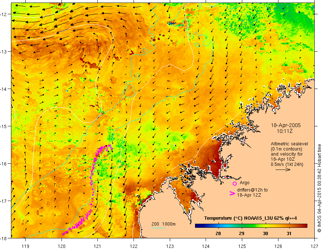This screenshot has height=249, width=322.
Task: Click the 28 value on the temperature scale
Action: pyautogui.click(x=218, y=234)
